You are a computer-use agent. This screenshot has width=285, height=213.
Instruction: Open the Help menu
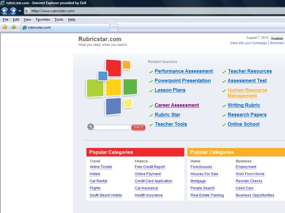(72, 20)
